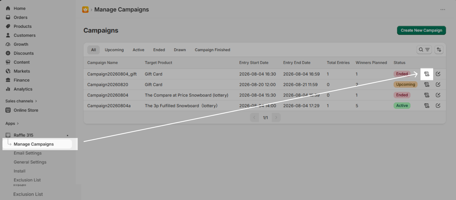Open Raffle 315 app link

pyautogui.click(x=23, y=135)
